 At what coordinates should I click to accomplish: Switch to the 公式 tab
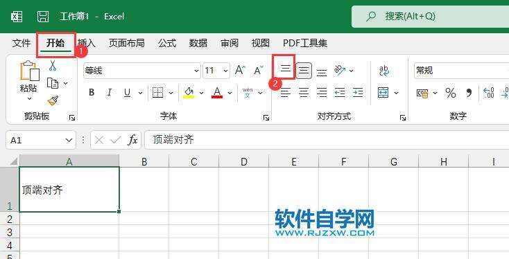167,43
